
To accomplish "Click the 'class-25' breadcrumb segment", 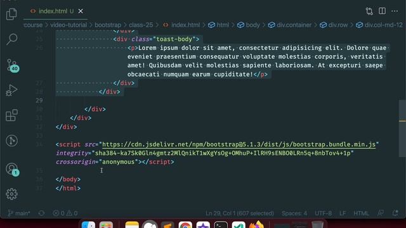I will (x=141, y=25).
